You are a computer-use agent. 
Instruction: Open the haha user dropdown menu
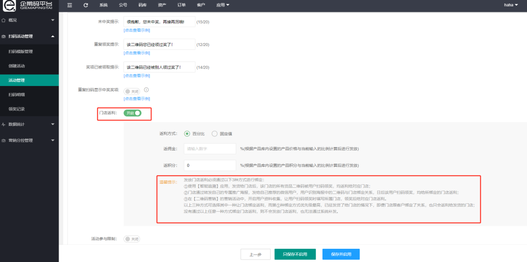tap(511, 5)
